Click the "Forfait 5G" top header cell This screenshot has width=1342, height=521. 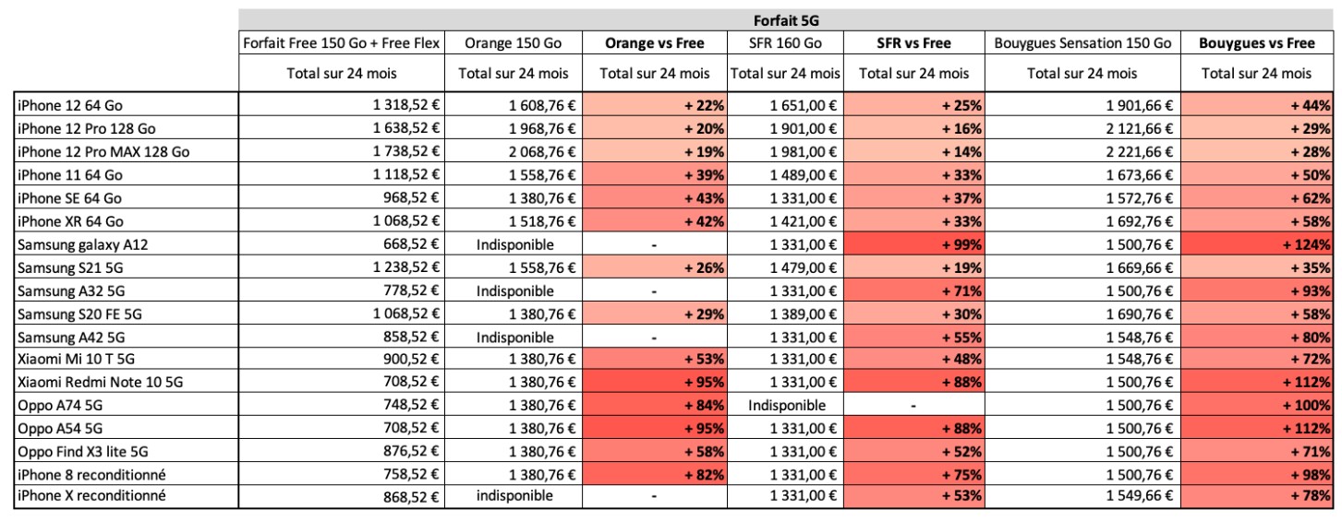pyautogui.click(x=788, y=19)
